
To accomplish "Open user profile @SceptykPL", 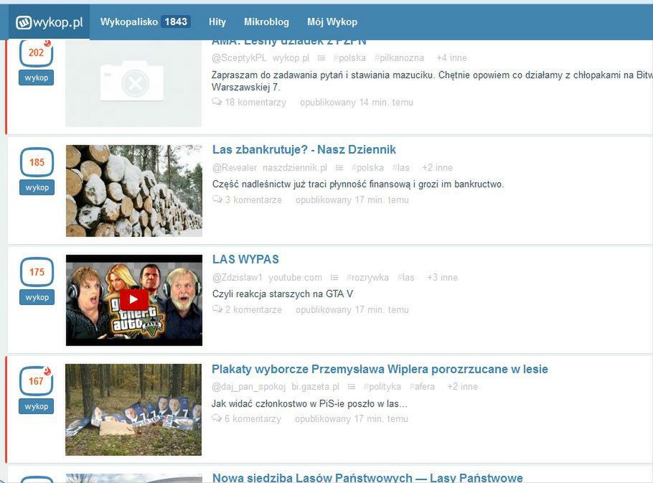I will (239, 58).
